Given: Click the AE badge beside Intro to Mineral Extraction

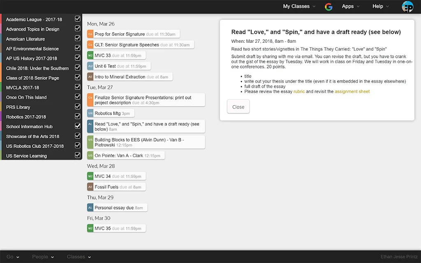Looking at the screenshot, I should 90,77.
